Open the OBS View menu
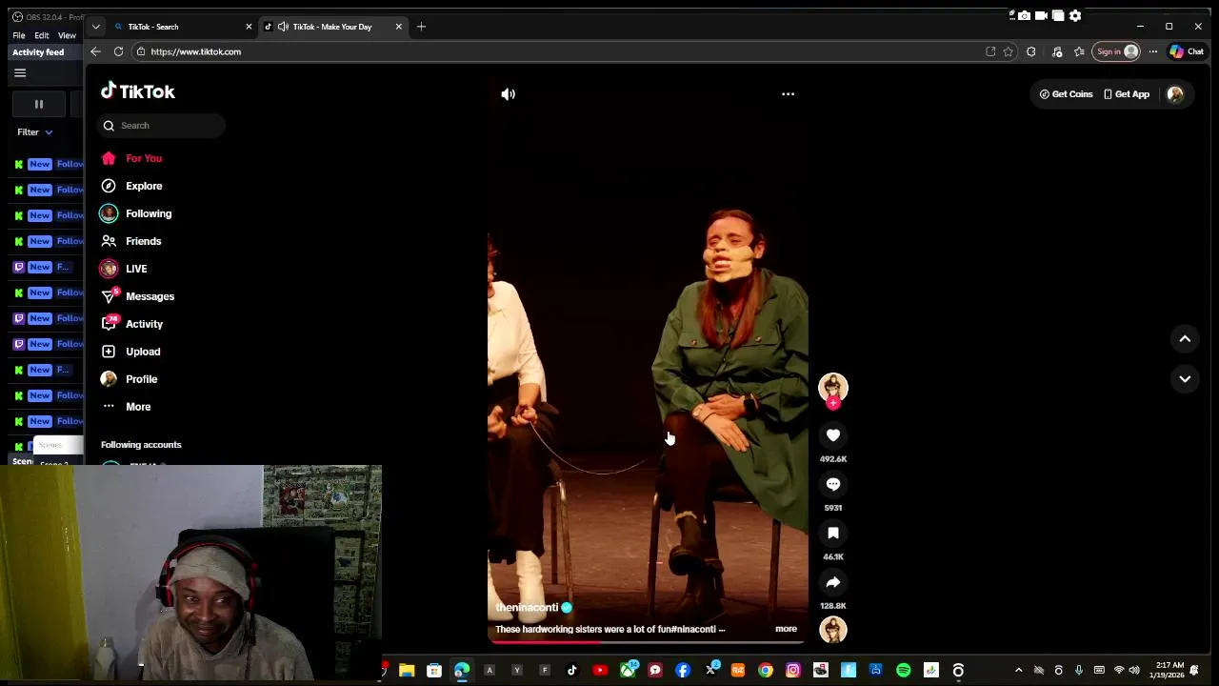Image resolution: width=1219 pixels, height=686 pixels. pos(67,35)
